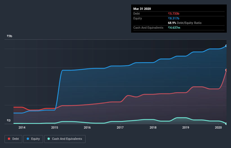This screenshot has width=231, height=148.
Task: Toggle the Debt series legend button
Action: point(13,139)
